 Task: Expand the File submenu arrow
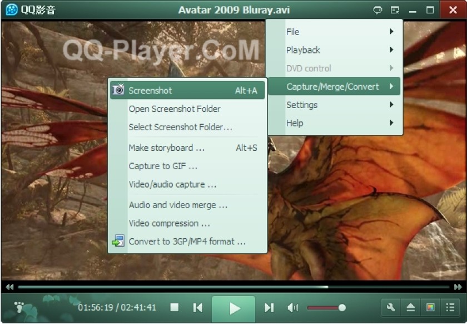tap(391, 31)
